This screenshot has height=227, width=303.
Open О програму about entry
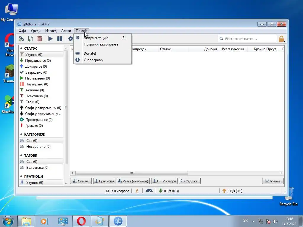(103, 60)
